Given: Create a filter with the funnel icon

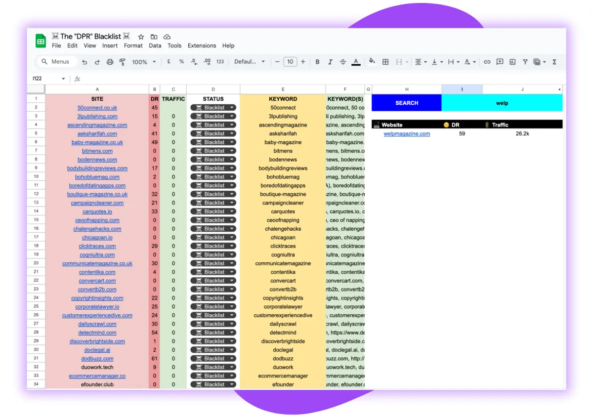Looking at the screenshot, I should pos(525,62).
